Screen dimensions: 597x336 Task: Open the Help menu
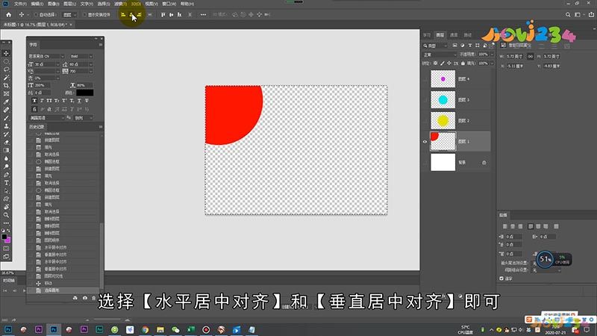click(187, 4)
